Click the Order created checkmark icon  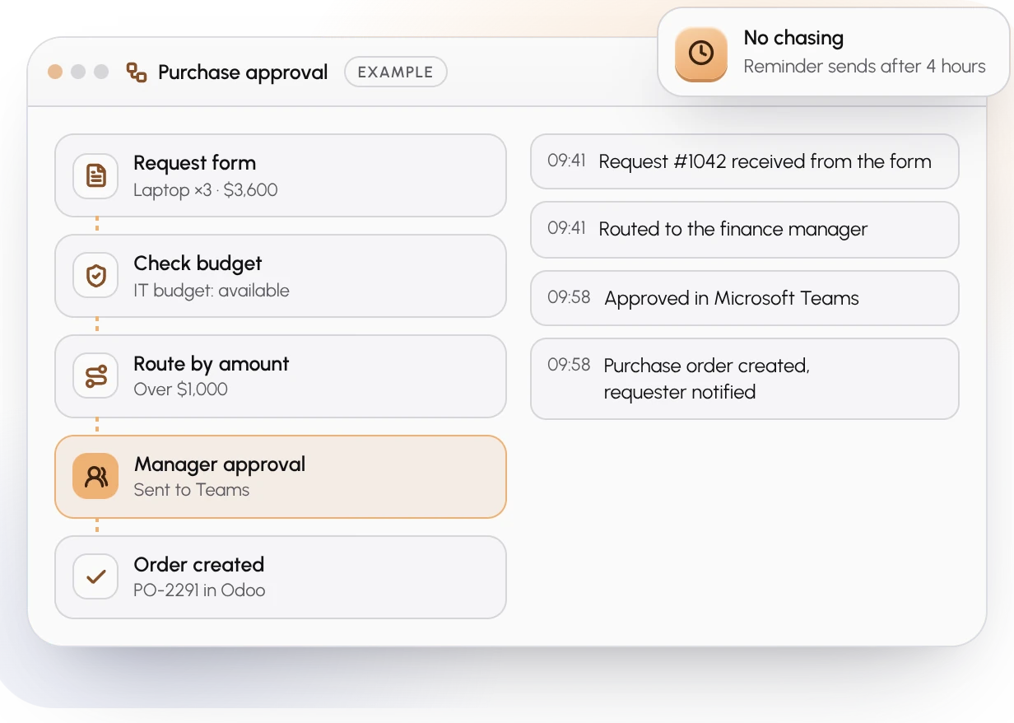point(96,577)
